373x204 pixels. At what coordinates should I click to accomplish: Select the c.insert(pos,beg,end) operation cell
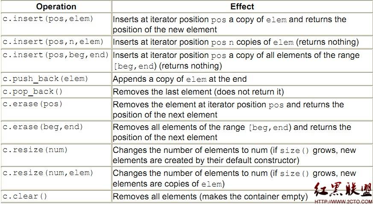point(56,60)
